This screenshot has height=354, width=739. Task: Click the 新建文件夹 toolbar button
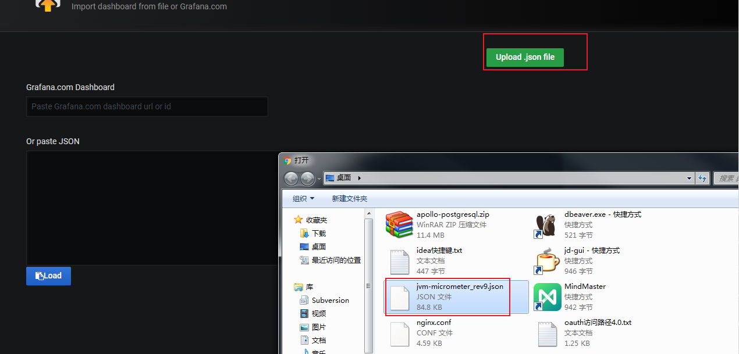point(349,198)
